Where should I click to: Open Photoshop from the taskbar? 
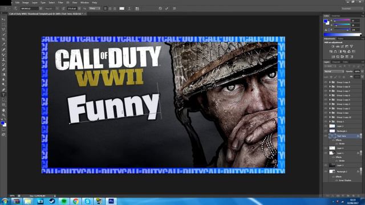coord(111,201)
